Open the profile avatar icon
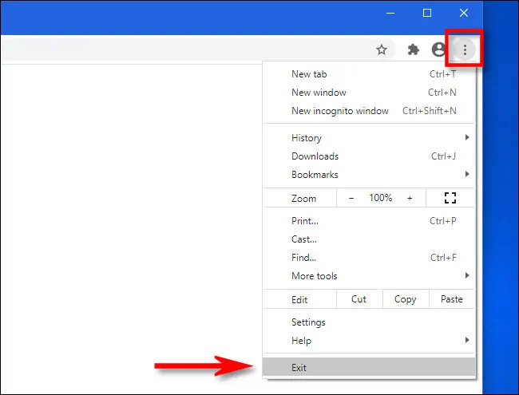Screen dimensions: 519x395 pos(438,49)
